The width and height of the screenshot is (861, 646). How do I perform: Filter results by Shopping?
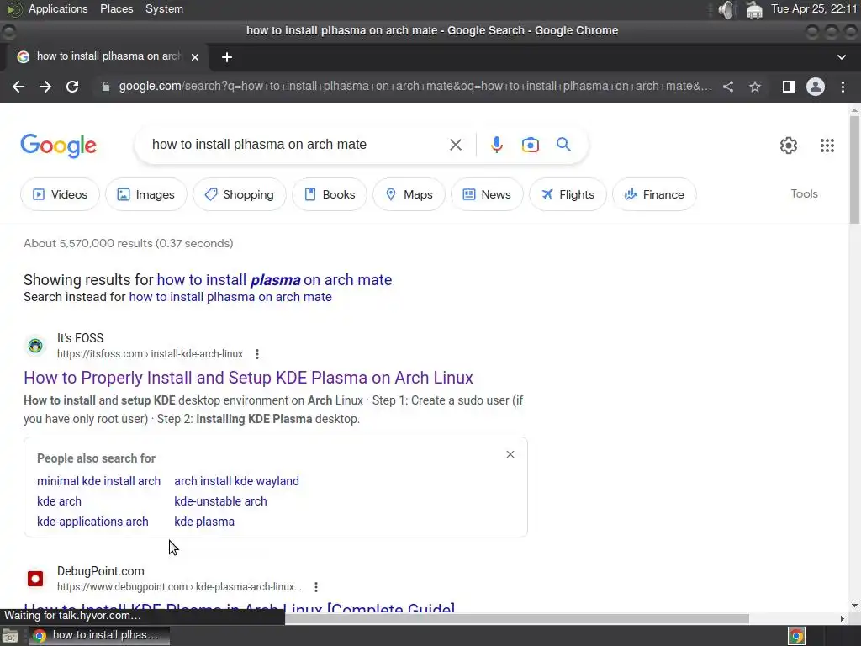(x=240, y=194)
